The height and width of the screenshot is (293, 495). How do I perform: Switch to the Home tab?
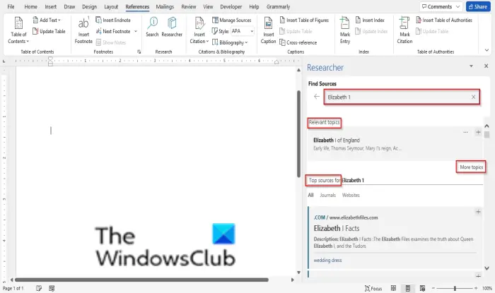30,6
